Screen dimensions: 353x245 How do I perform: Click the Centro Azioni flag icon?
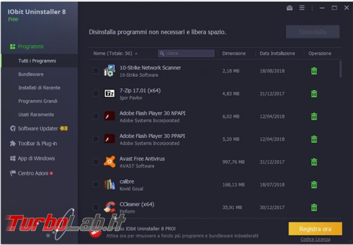[x=12, y=173]
